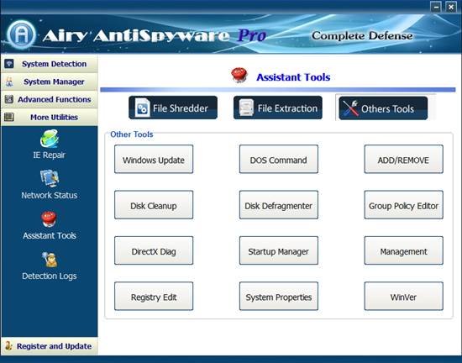
Task: Click the WinVer button
Action: [404, 296]
